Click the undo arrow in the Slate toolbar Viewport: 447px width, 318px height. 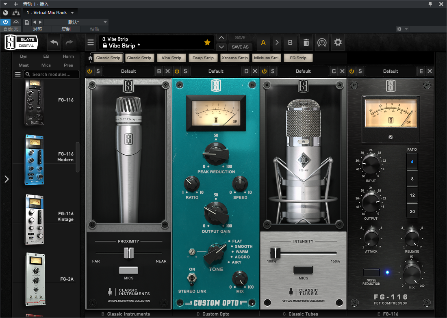[54, 43]
